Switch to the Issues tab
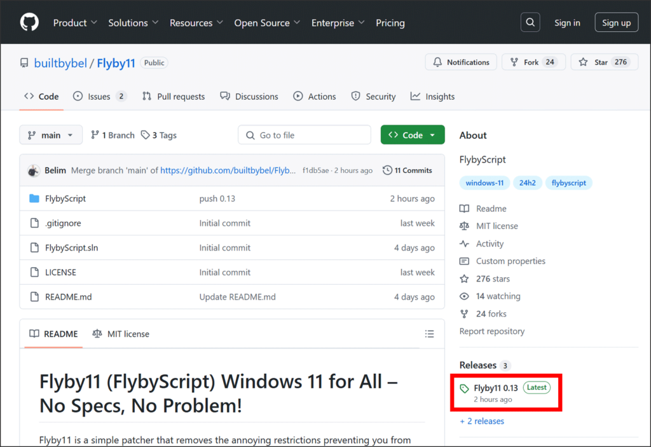The width and height of the screenshot is (651, 447). pyautogui.click(x=100, y=97)
